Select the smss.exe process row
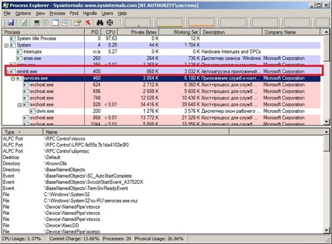Image resolution: width=332 pixels, height=244 pixels. click(x=161, y=58)
